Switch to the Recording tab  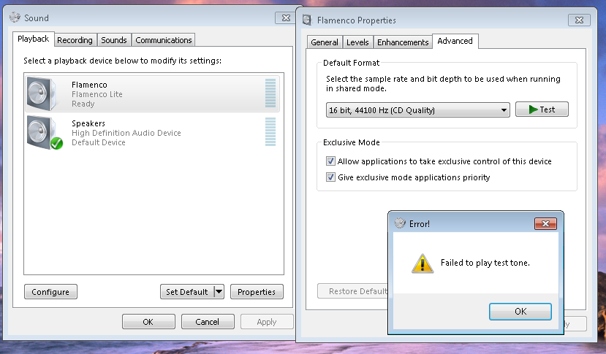pyautogui.click(x=75, y=40)
